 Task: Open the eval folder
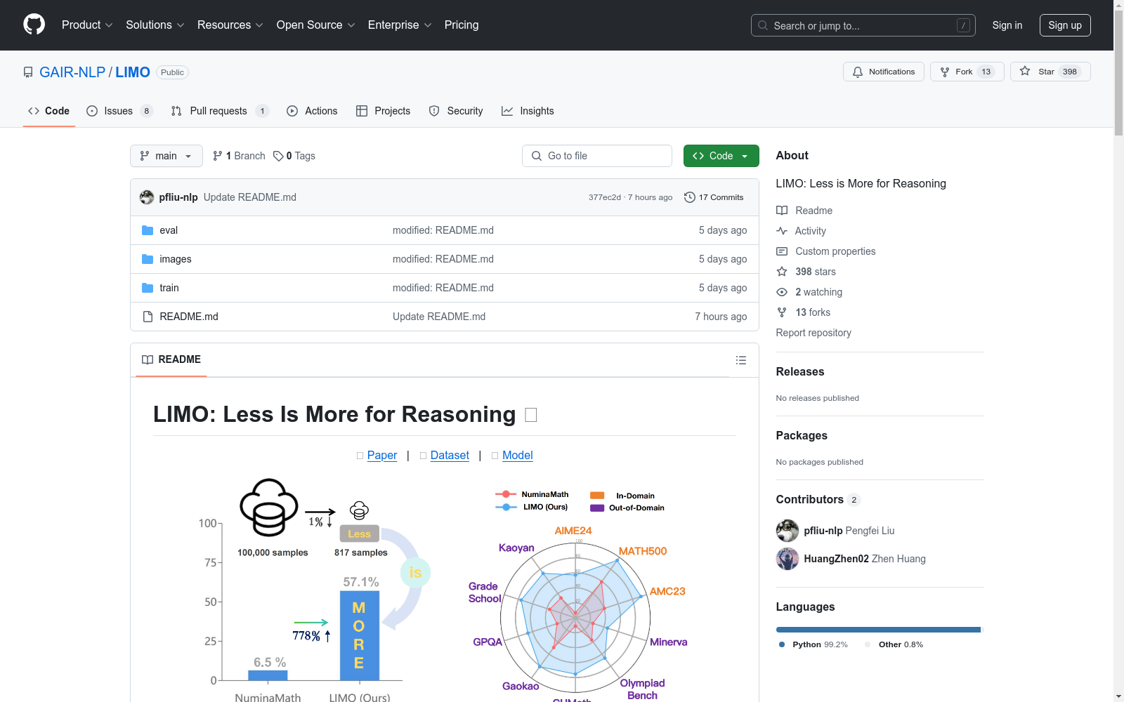pos(169,230)
